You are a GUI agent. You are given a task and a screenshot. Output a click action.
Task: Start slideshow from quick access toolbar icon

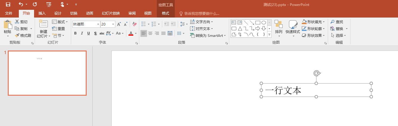(x=49, y=4)
